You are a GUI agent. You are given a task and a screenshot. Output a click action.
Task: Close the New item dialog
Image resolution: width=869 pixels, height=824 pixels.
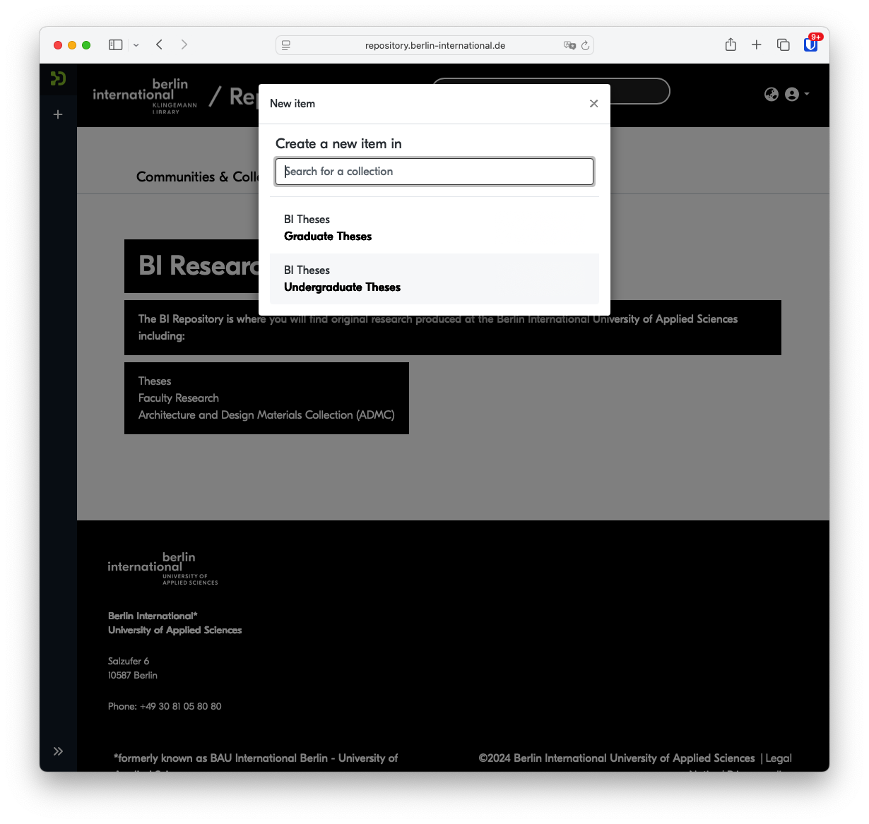[593, 104]
